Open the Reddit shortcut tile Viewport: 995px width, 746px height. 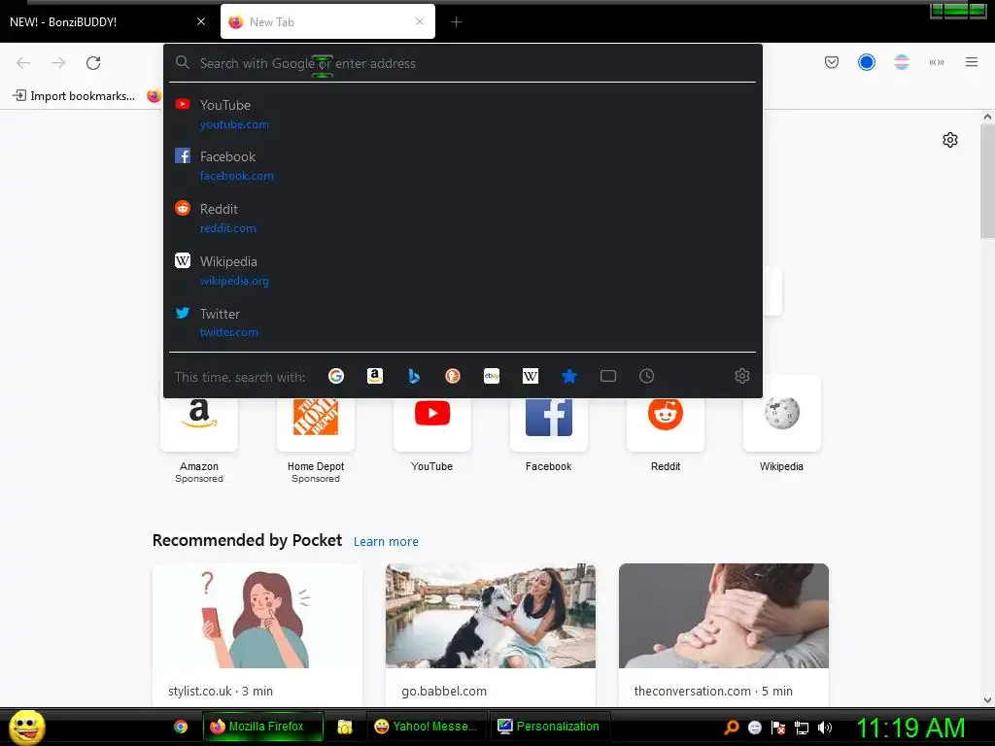[x=665, y=424]
